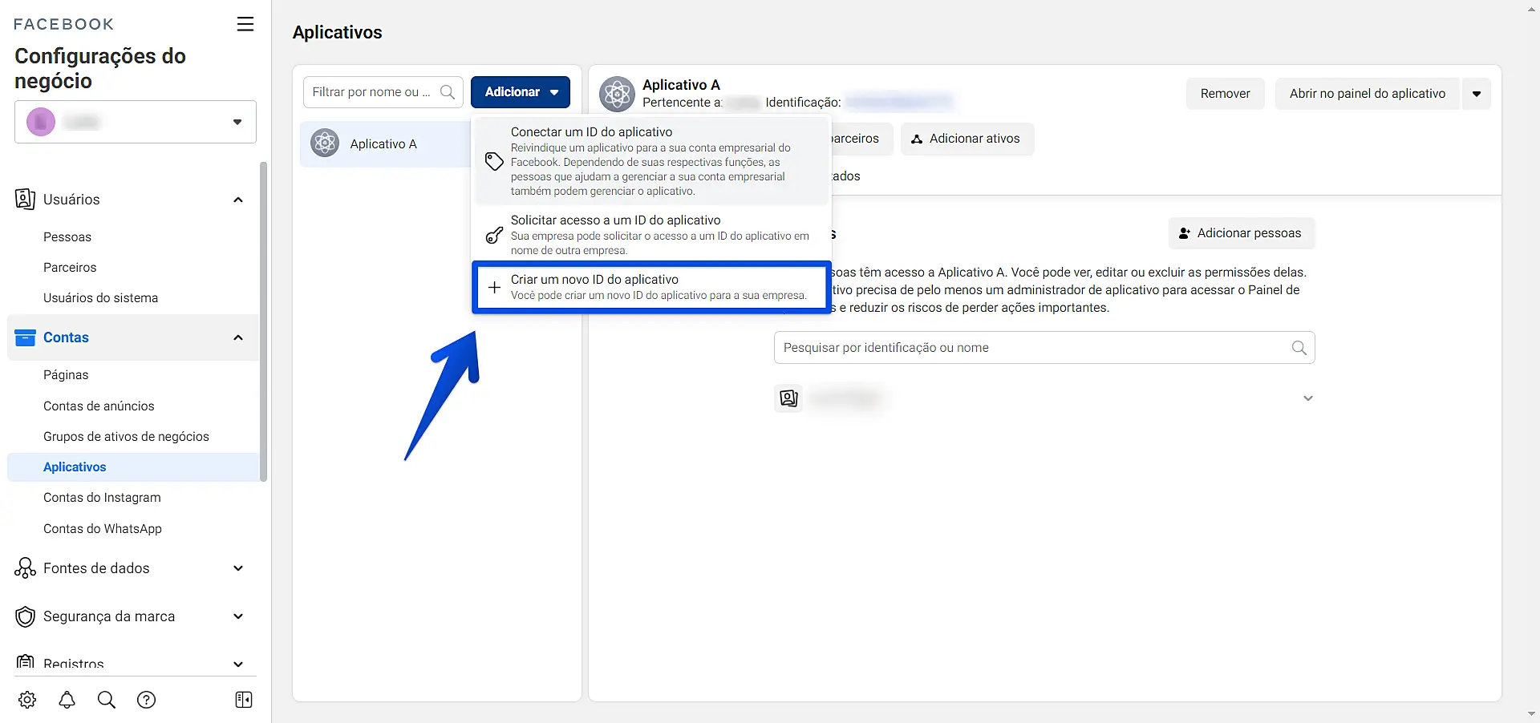
Task: Open notifications bell in sidebar footer
Action: tap(67, 700)
